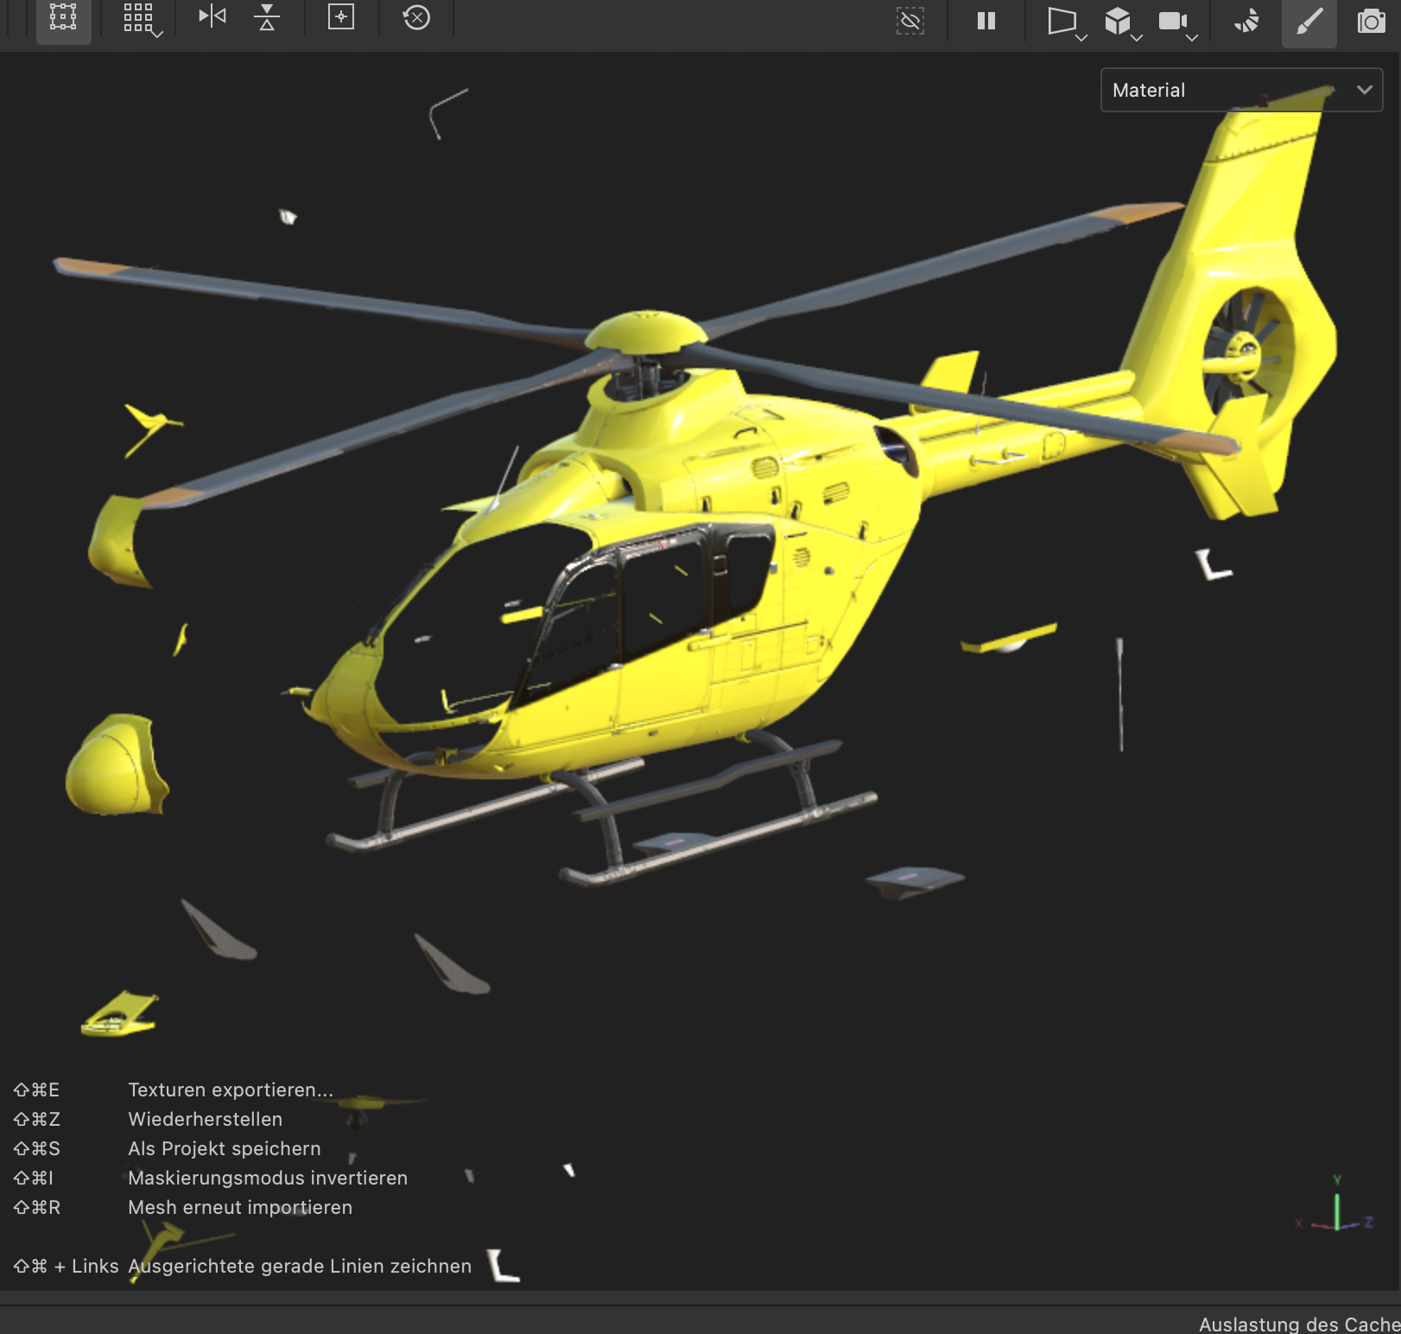Click the flip vertical mirror icon

click(x=267, y=17)
